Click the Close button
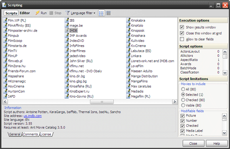The image size is (230, 149). coord(194,143)
